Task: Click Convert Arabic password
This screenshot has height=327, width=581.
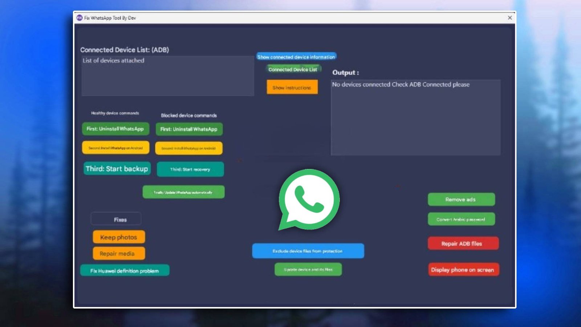Action: 461,219
